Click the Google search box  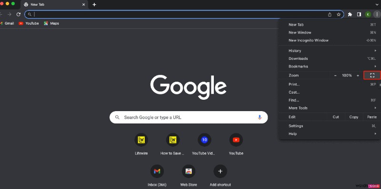[189, 117]
